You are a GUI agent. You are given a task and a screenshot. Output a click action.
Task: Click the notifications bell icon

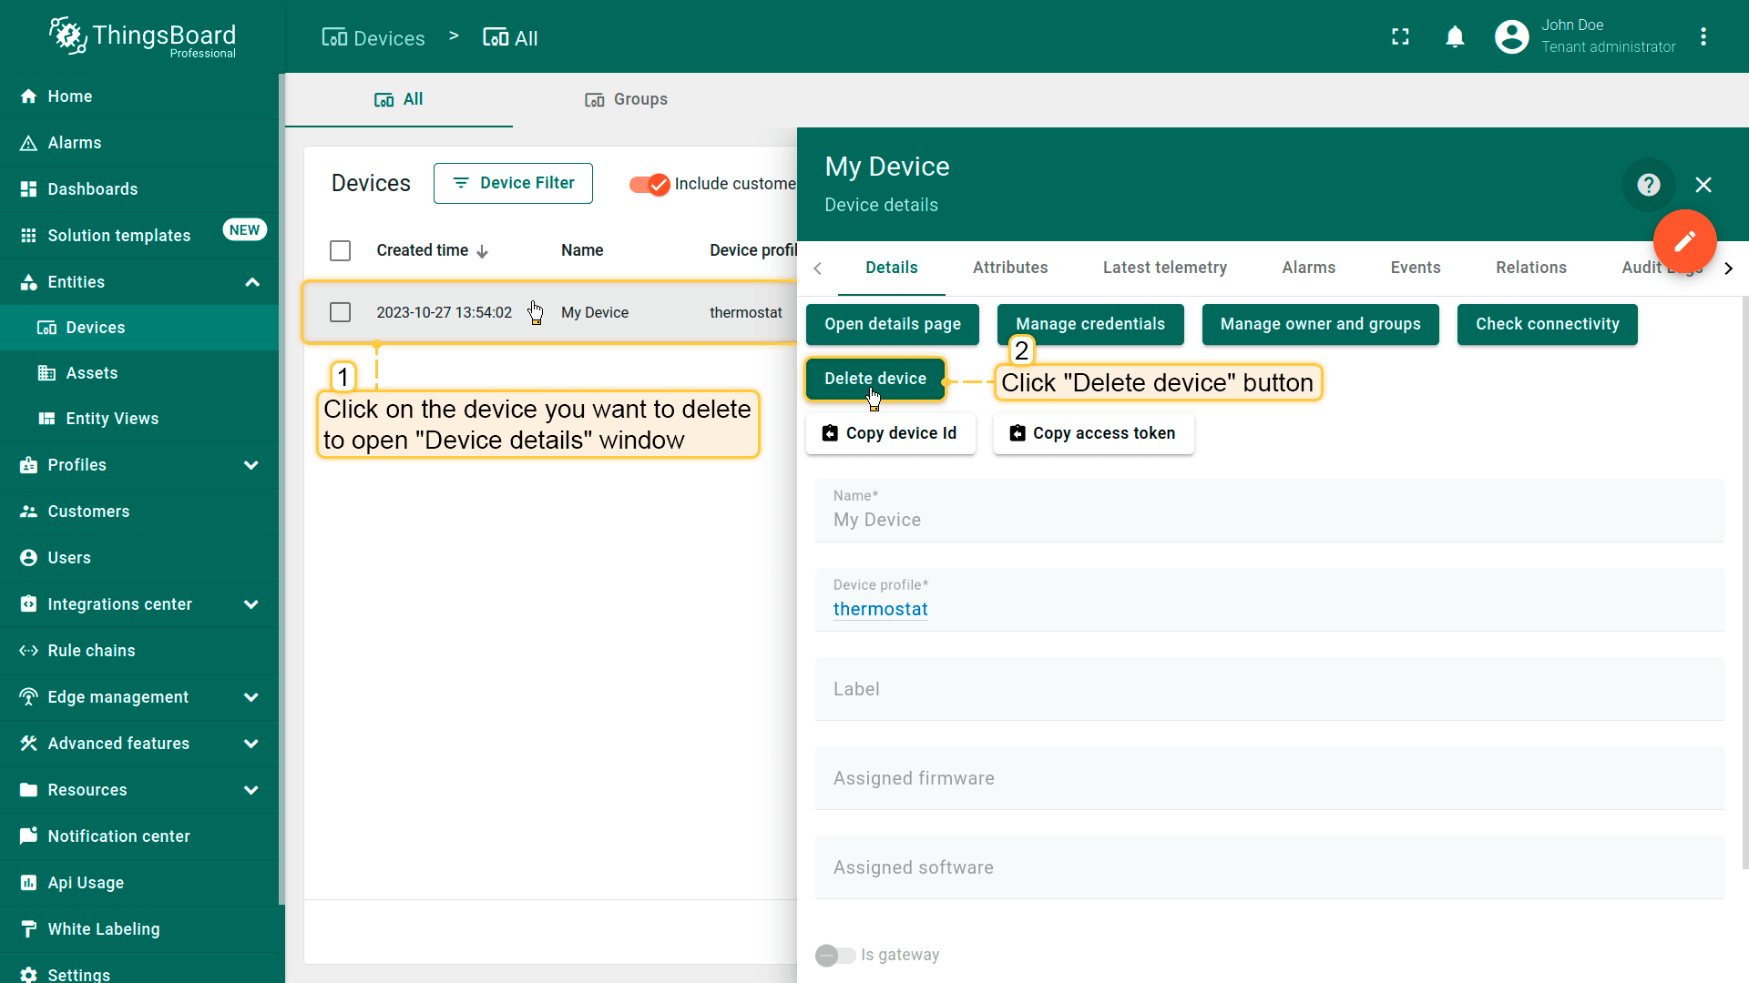point(1455,36)
